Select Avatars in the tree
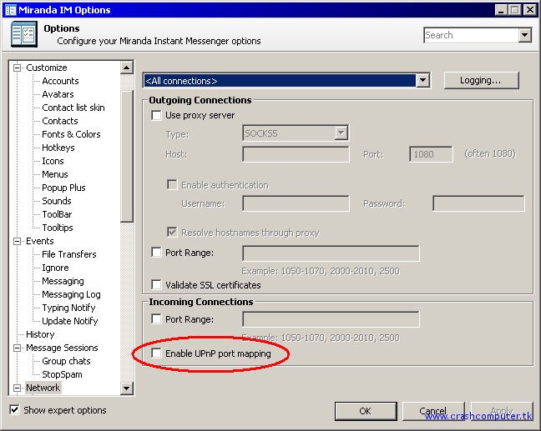The image size is (541, 431). click(x=58, y=94)
